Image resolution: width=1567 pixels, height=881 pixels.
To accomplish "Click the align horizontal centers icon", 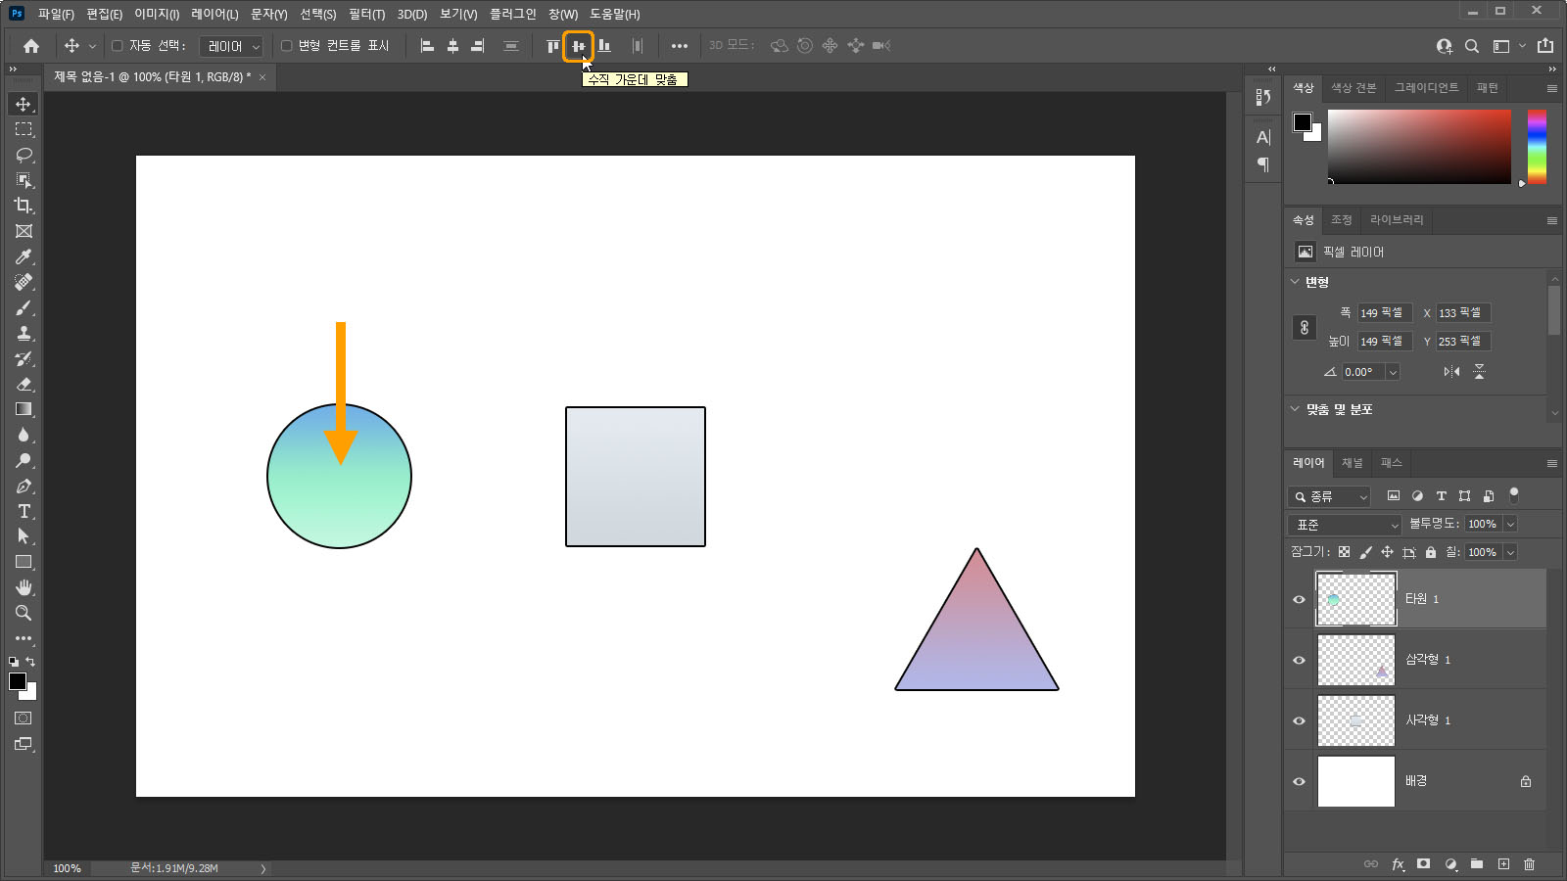I will (x=452, y=46).
